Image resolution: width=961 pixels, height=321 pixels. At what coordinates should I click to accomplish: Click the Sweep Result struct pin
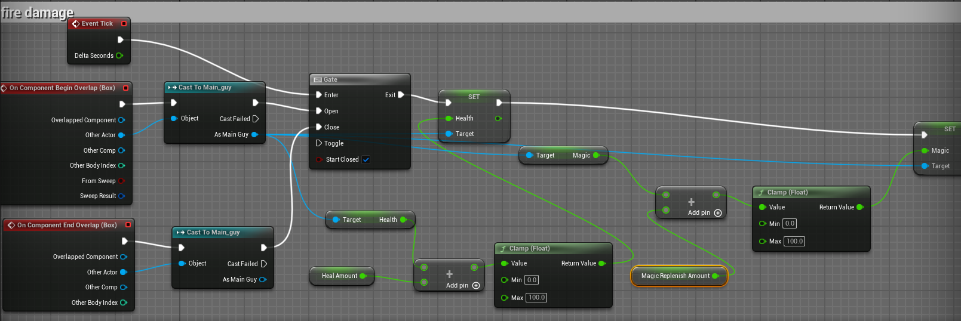coord(122,196)
